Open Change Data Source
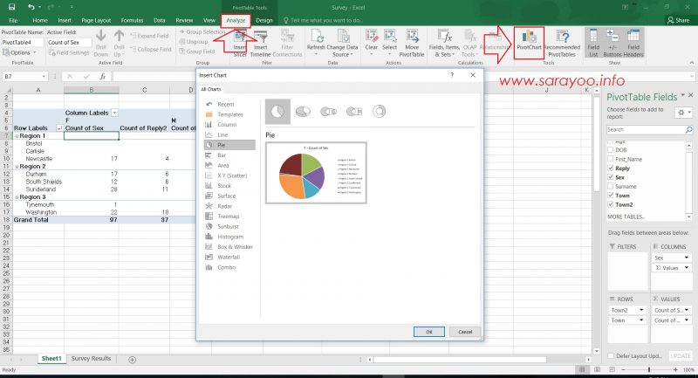This screenshot has width=698, height=378. click(342, 43)
